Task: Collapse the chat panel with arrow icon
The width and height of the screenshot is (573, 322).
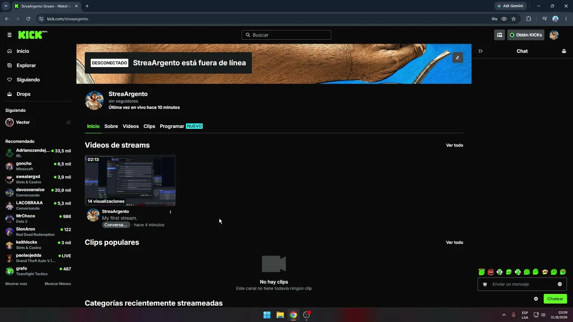Action: coord(480,51)
